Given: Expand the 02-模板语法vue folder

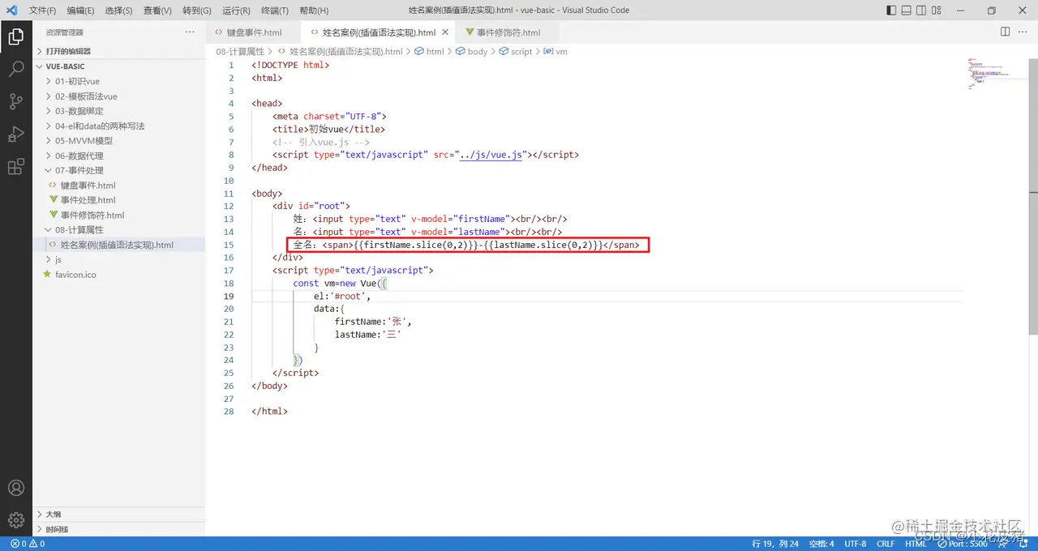Looking at the screenshot, I should 119,96.
